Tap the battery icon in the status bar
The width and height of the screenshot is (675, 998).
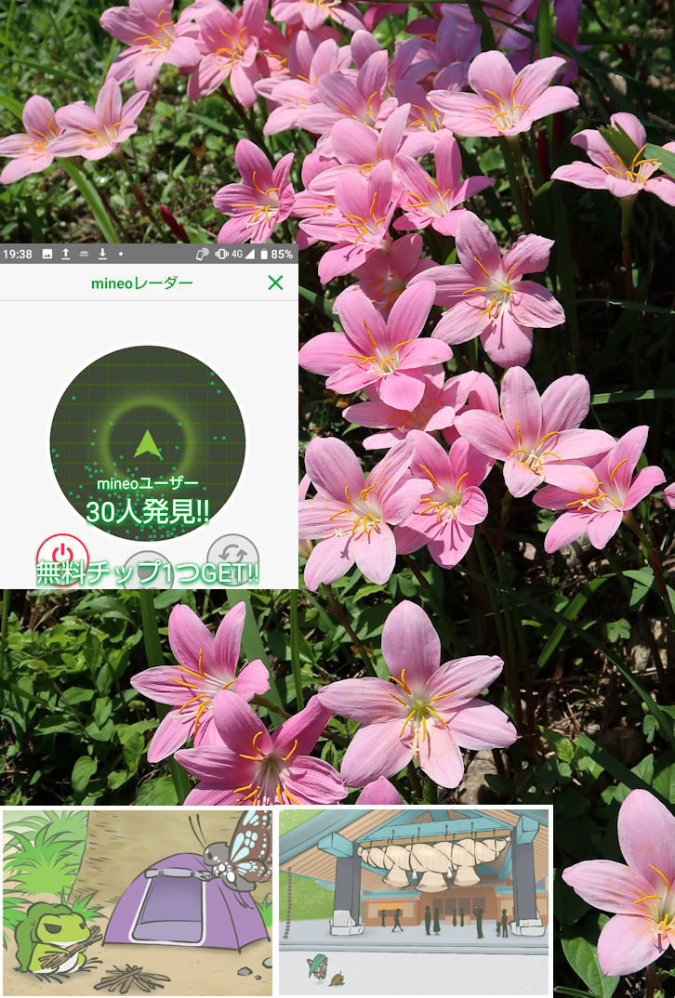coord(264,254)
